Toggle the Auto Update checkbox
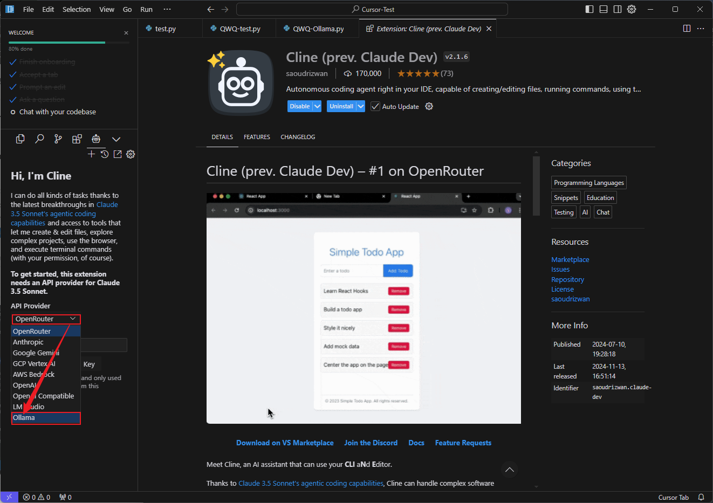Viewport: 713px width, 503px height. click(x=375, y=107)
